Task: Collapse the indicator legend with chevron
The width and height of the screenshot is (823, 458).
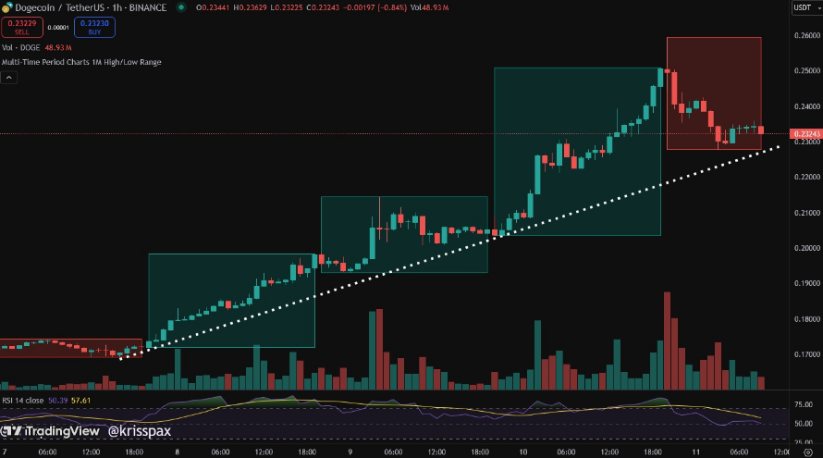Action: coord(7,79)
